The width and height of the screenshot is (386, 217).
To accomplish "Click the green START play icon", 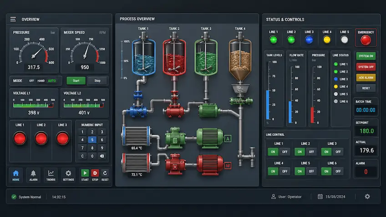I will [85, 173].
